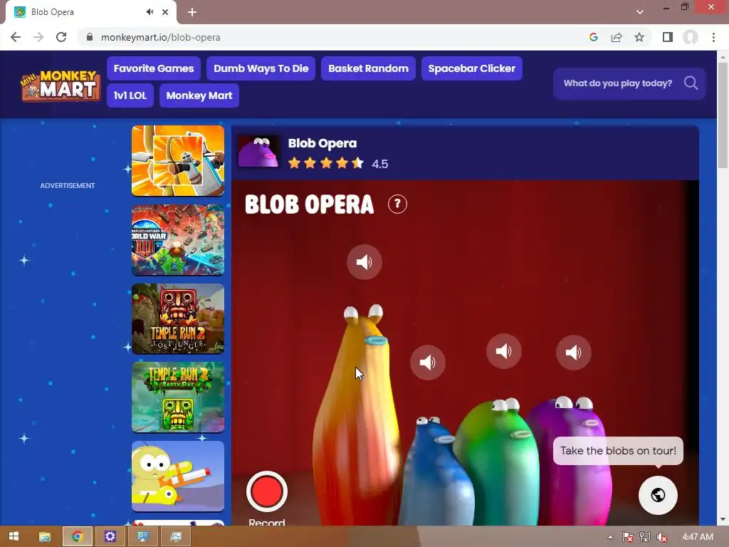Screen dimensions: 729x547
Task: Click the search magnifier icon
Action: point(691,83)
